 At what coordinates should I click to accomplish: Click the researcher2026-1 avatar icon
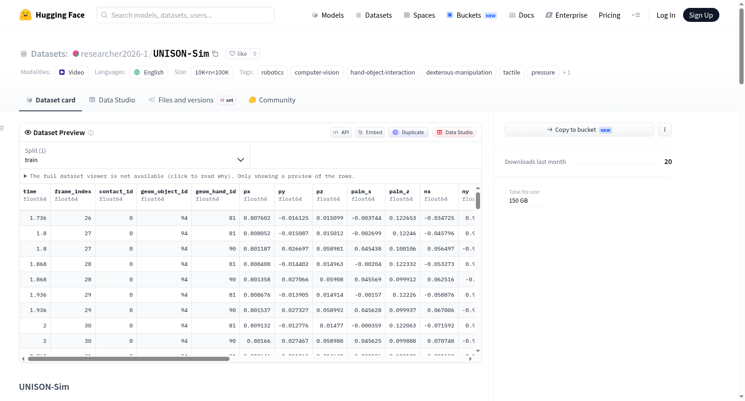tap(76, 54)
